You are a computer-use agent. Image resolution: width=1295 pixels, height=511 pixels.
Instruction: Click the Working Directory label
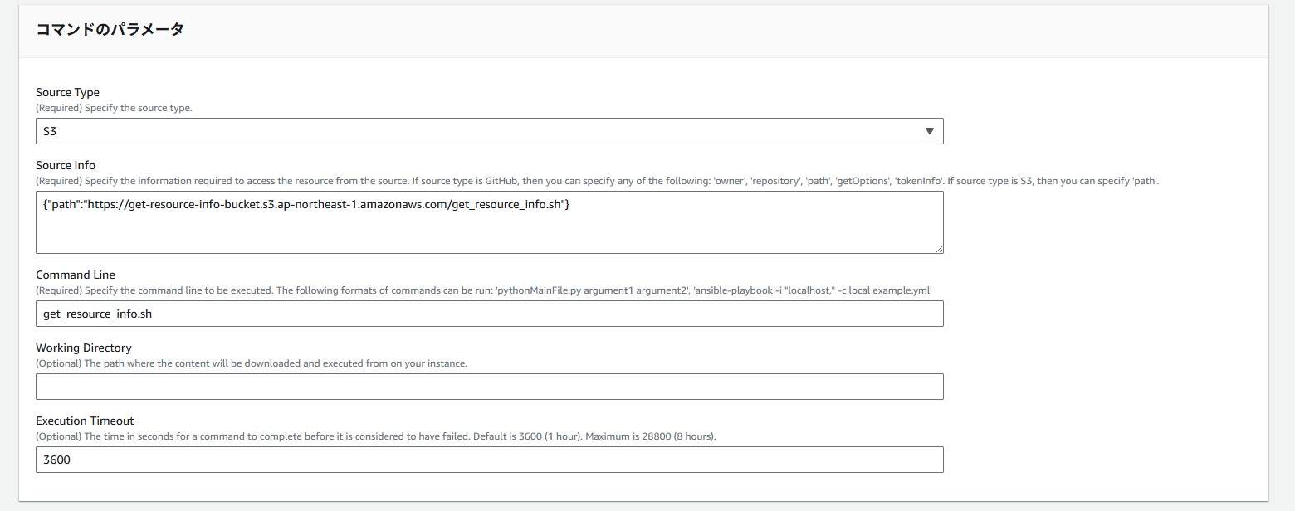84,348
